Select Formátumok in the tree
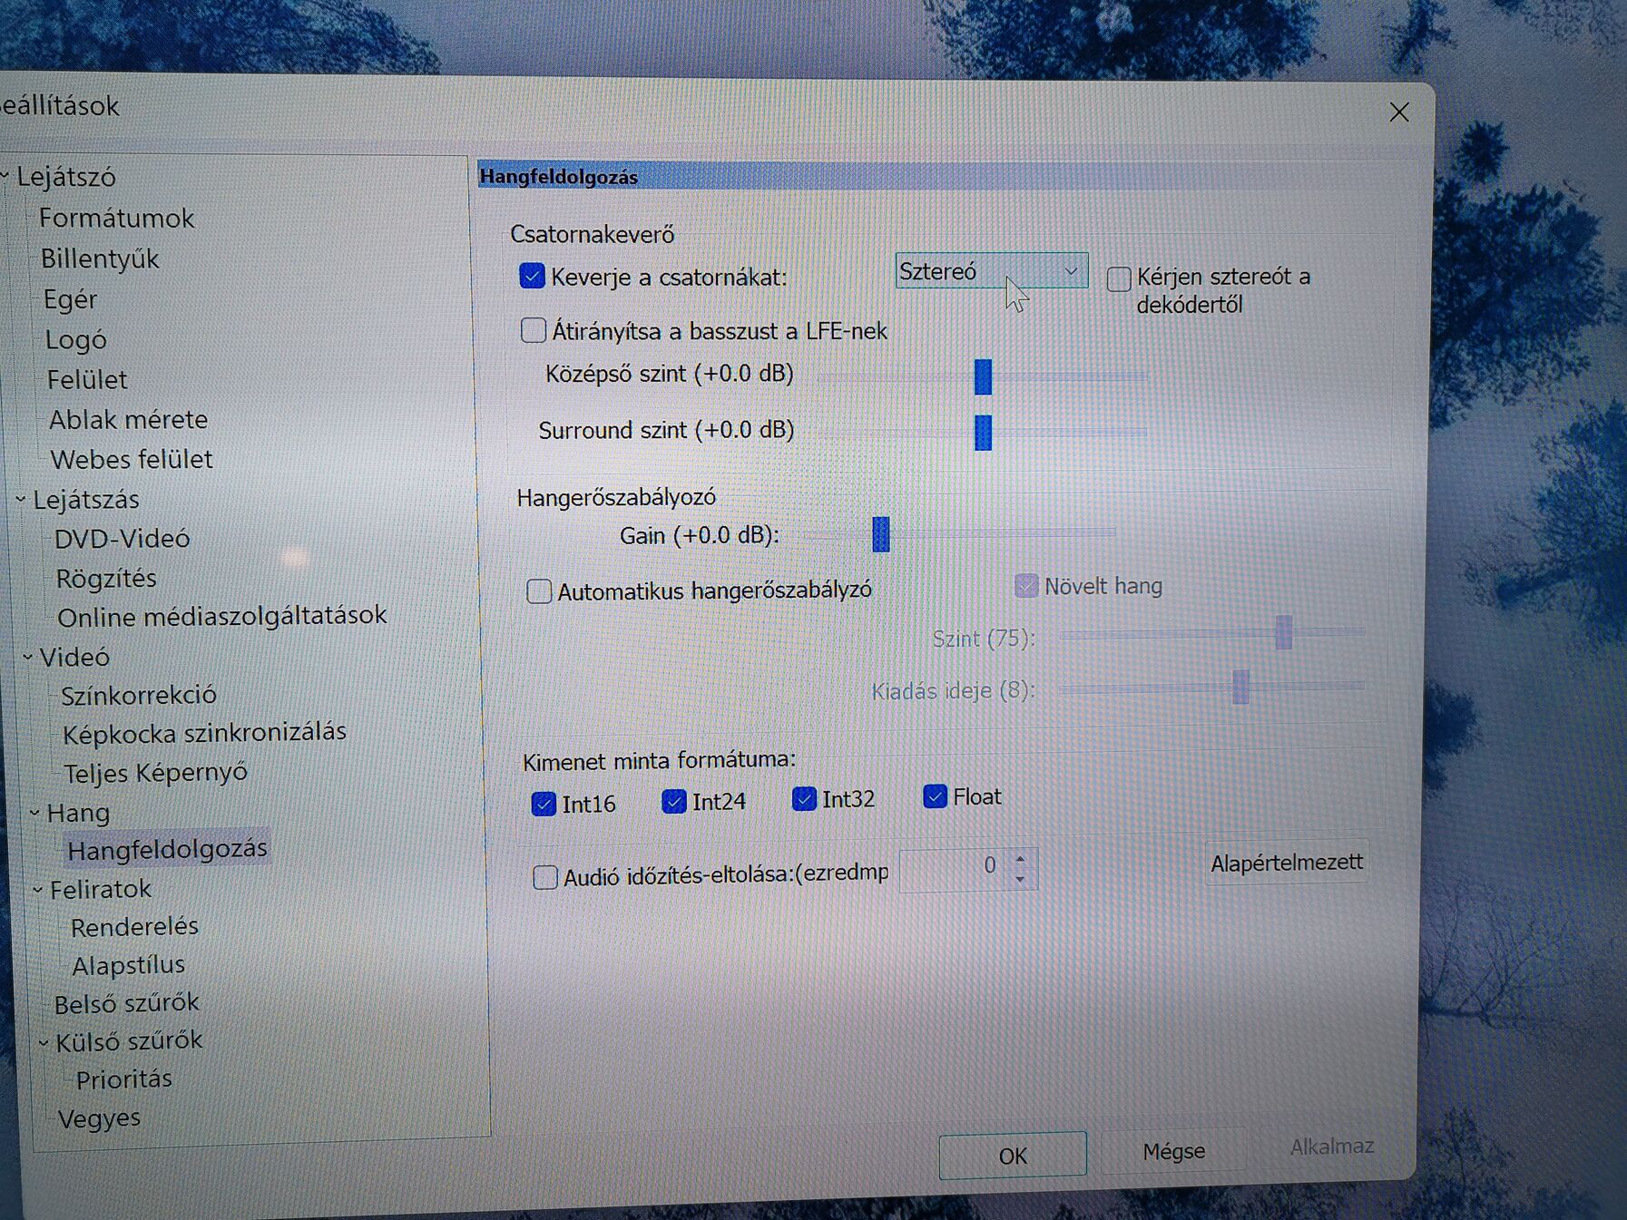Image resolution: width=1627 pixels, height=1220 pixels. tap(116, 218)
